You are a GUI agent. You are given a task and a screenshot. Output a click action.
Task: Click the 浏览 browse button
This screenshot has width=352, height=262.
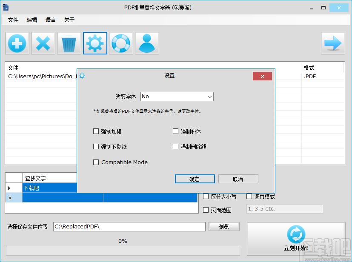pos(224,227)
